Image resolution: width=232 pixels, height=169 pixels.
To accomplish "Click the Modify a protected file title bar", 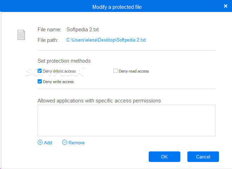I will tap(117, 7).
